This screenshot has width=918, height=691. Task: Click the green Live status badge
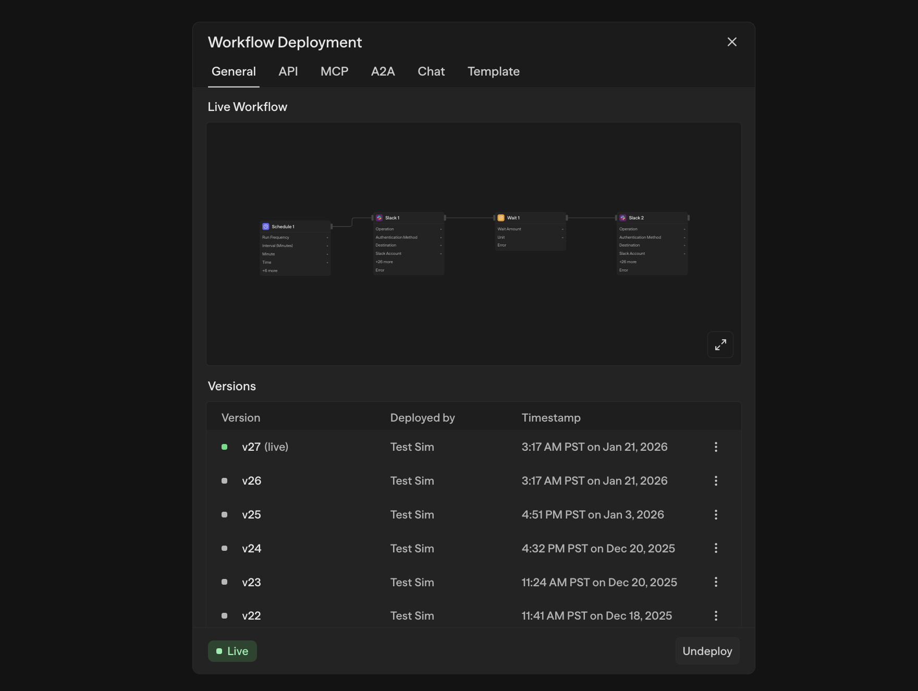tap(232, 651)
